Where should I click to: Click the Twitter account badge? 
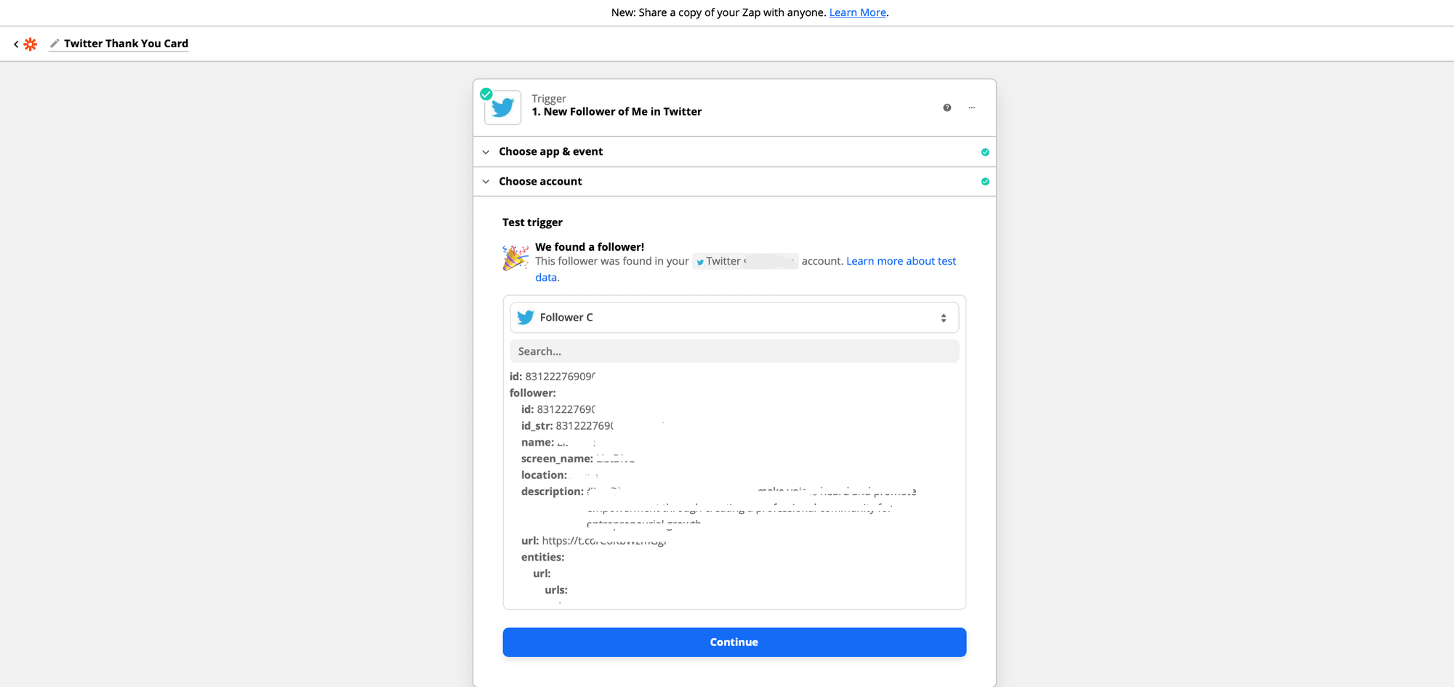pyautogui.click(x=745, y=261)
